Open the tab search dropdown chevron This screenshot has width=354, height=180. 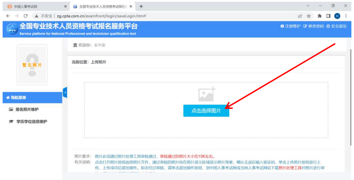[308, 6]
